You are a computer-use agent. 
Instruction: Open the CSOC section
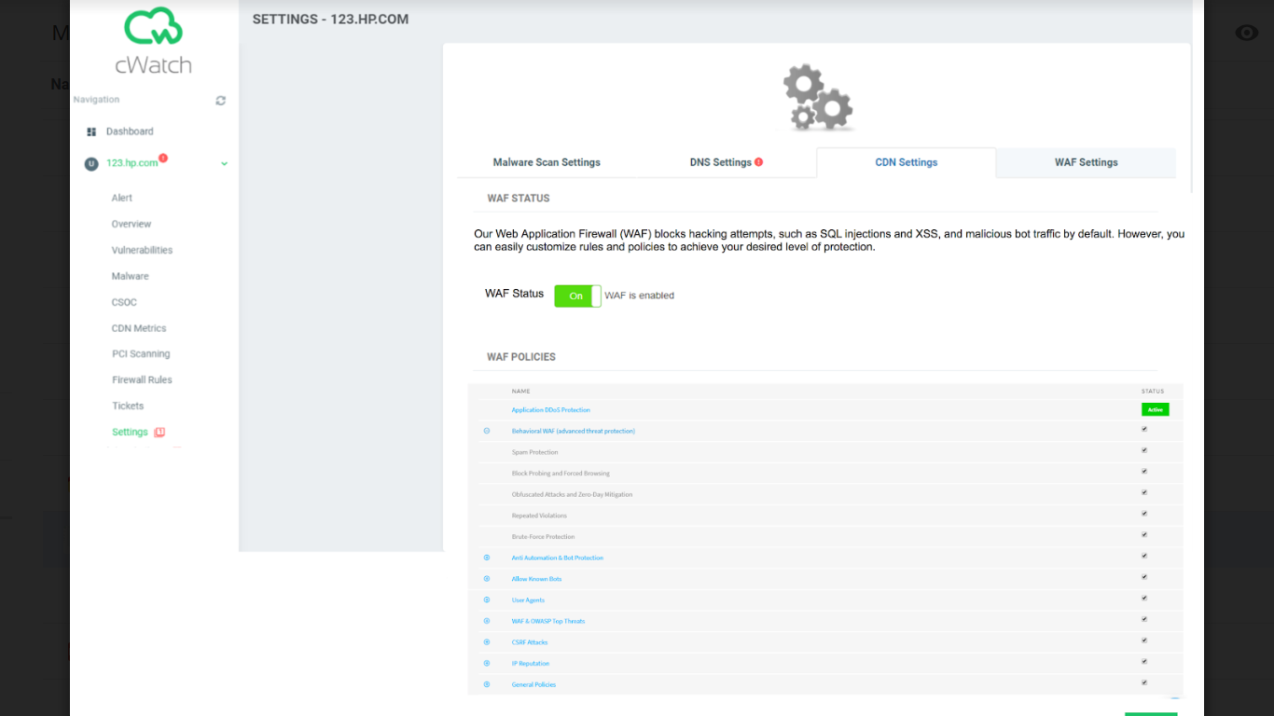coord(124,302)
